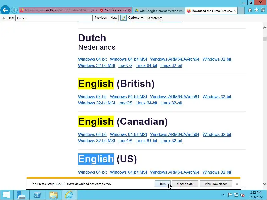Run the downloaded Firefox Setup
This screenshot has width=267, height=200.
coord(163,184)
